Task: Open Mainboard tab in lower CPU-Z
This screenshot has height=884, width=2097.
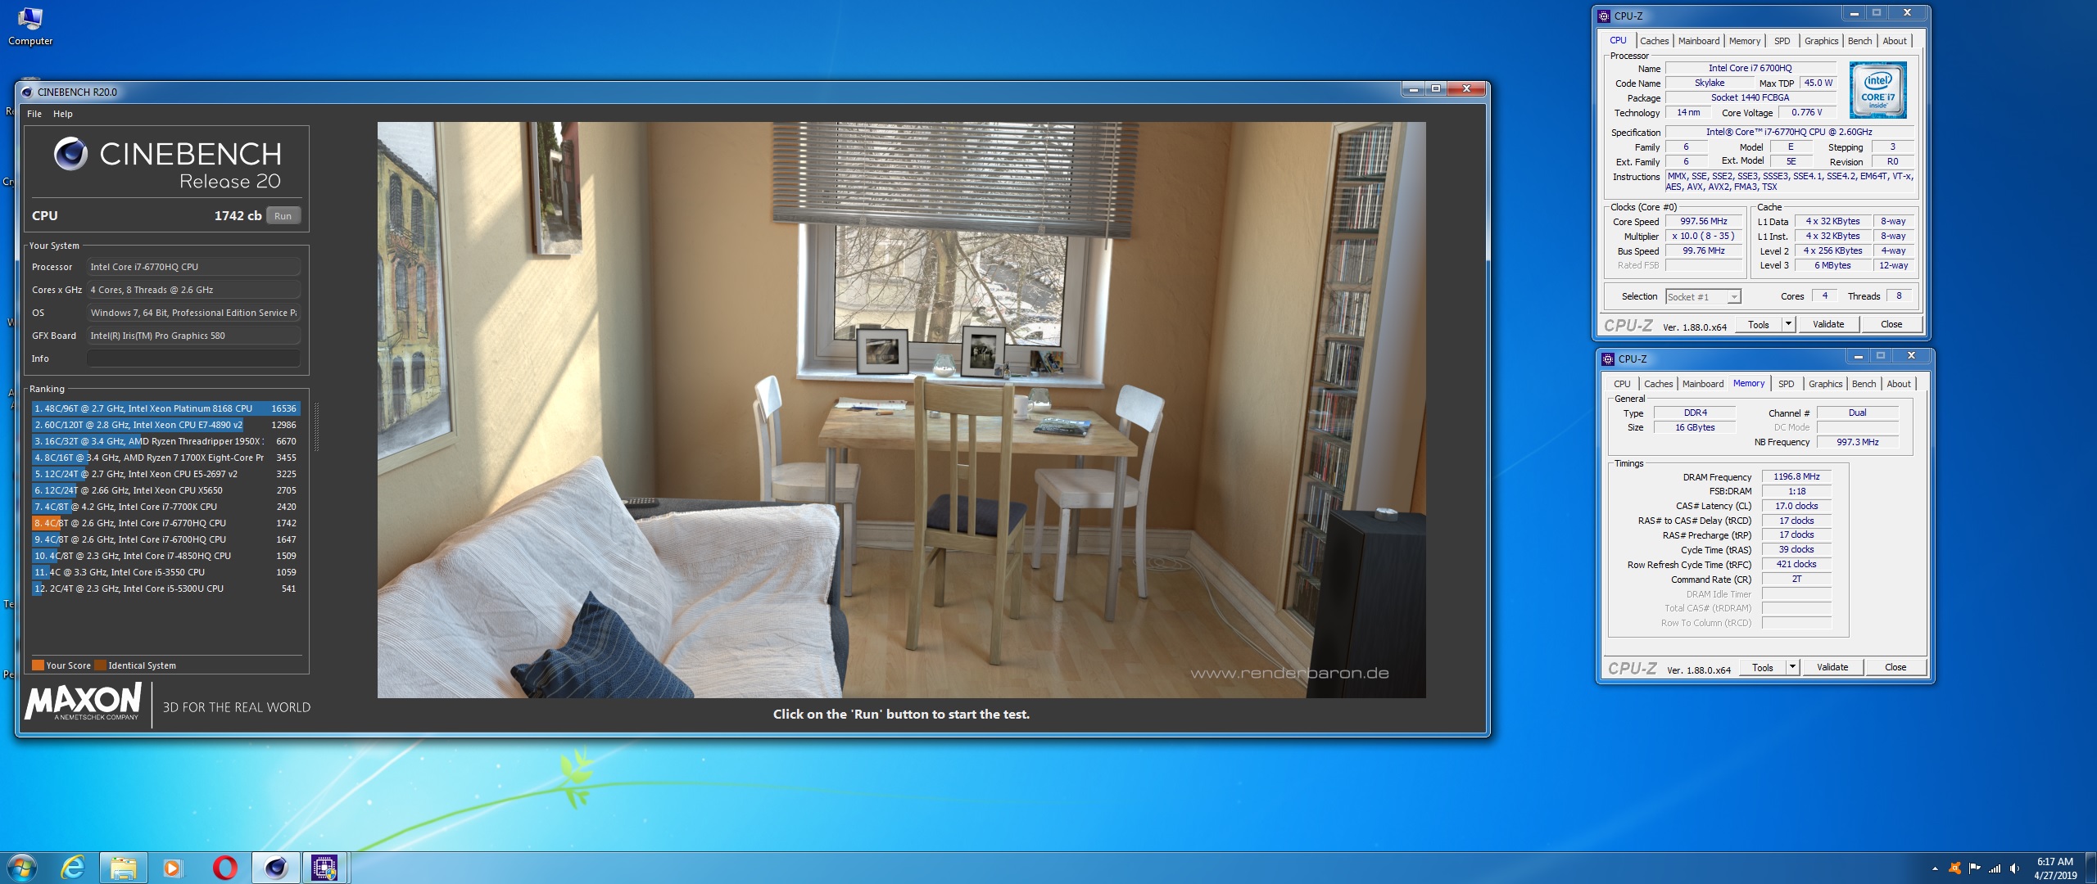Action: pos(1702,384)
